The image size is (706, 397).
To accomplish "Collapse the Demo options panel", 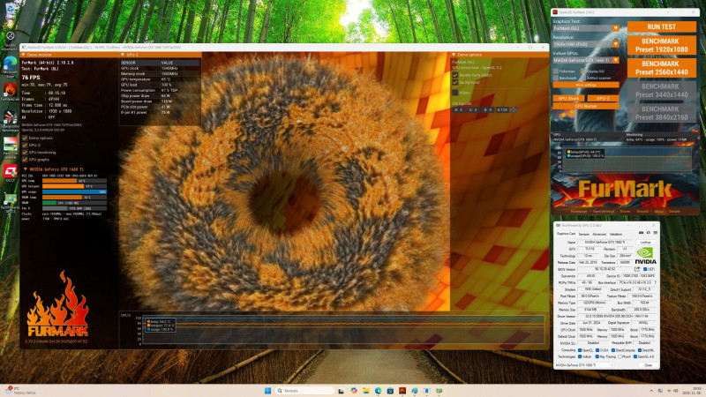I will 454,55.
